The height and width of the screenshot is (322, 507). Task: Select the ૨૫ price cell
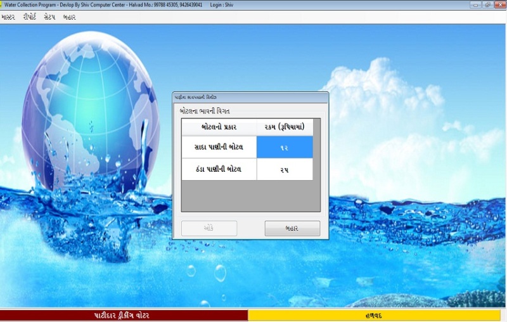[x=285, y=169]
